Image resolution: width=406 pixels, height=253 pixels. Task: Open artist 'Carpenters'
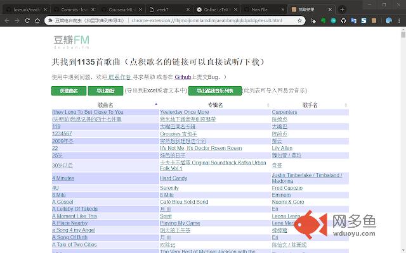coord(284,112)
